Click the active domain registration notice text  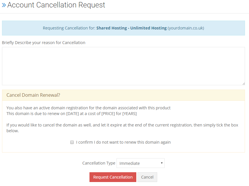[88, 108]
